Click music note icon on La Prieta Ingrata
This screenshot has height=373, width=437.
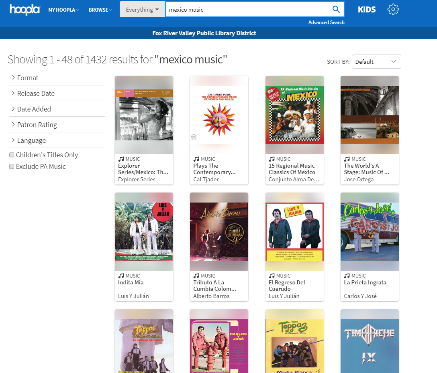[347, 276]
